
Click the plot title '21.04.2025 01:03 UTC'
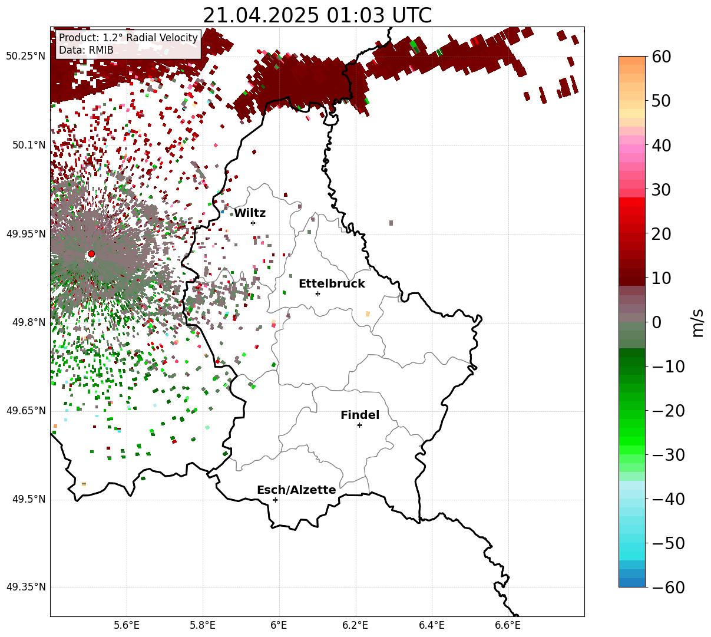pos(317,15)
